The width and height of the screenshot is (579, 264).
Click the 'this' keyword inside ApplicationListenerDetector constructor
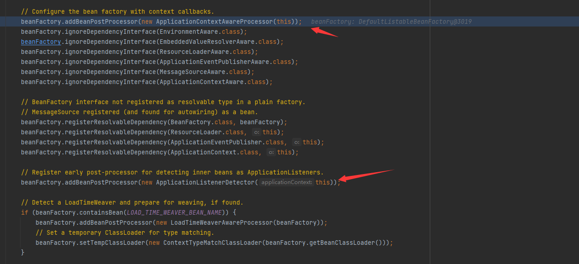coord(323,182)
